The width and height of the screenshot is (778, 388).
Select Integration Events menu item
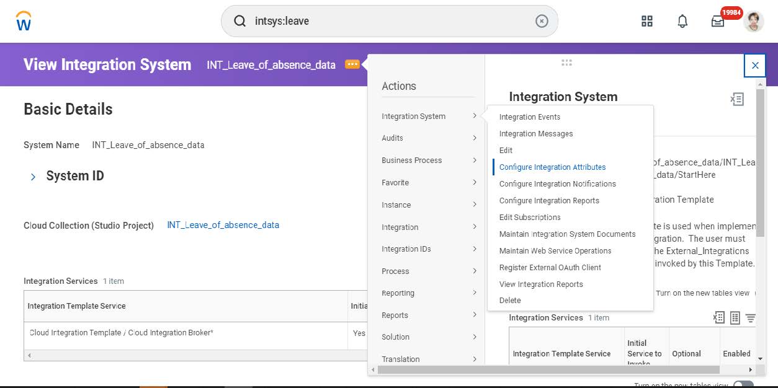click(x=529, y=117)
